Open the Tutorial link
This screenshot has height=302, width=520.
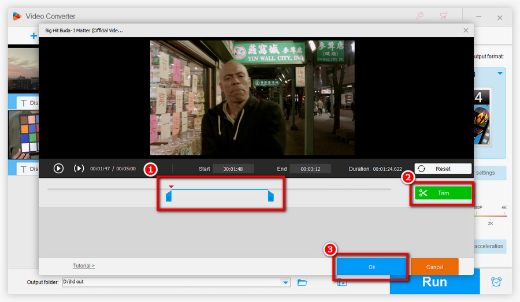[x=84, y=266]
